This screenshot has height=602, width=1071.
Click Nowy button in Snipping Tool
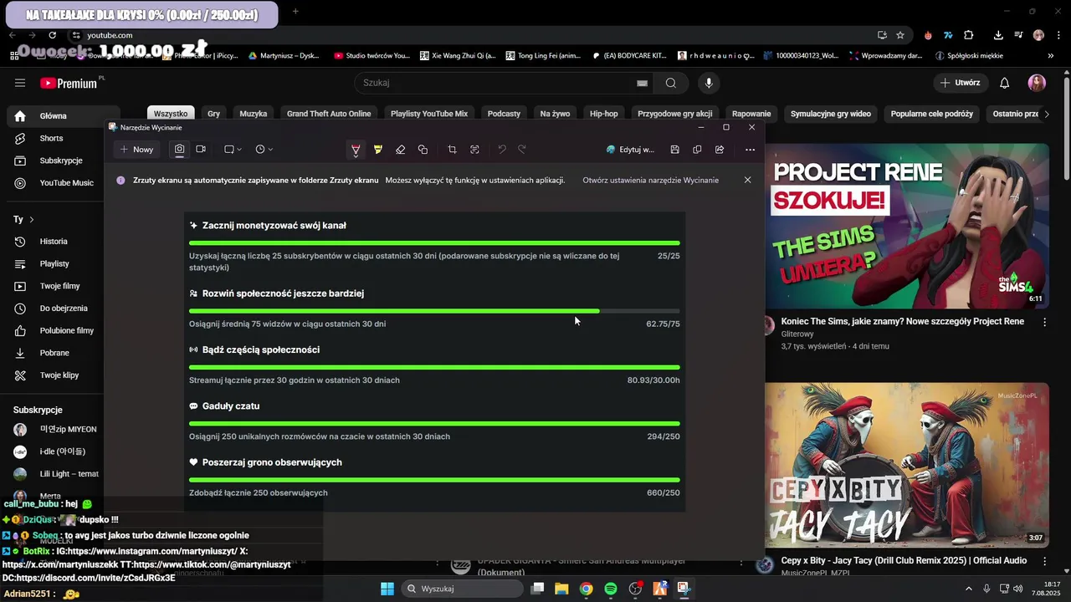click(x=136, y=150)
